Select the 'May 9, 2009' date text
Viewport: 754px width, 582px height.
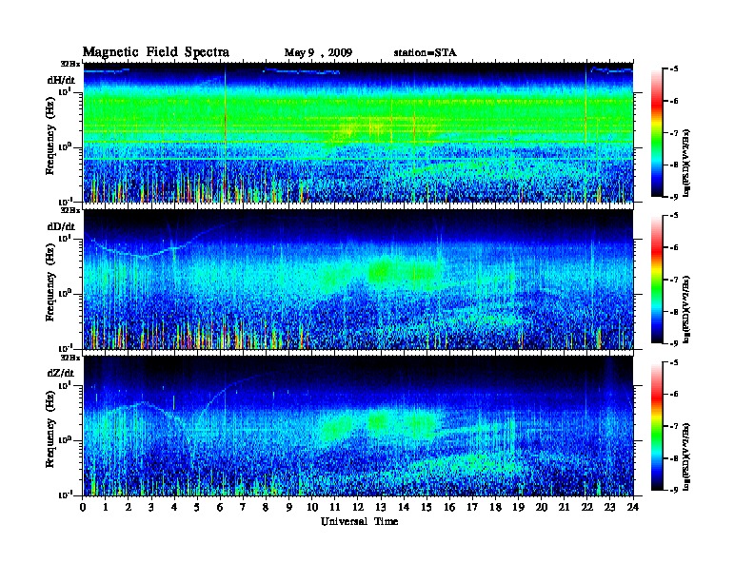[x=318, y=53]
